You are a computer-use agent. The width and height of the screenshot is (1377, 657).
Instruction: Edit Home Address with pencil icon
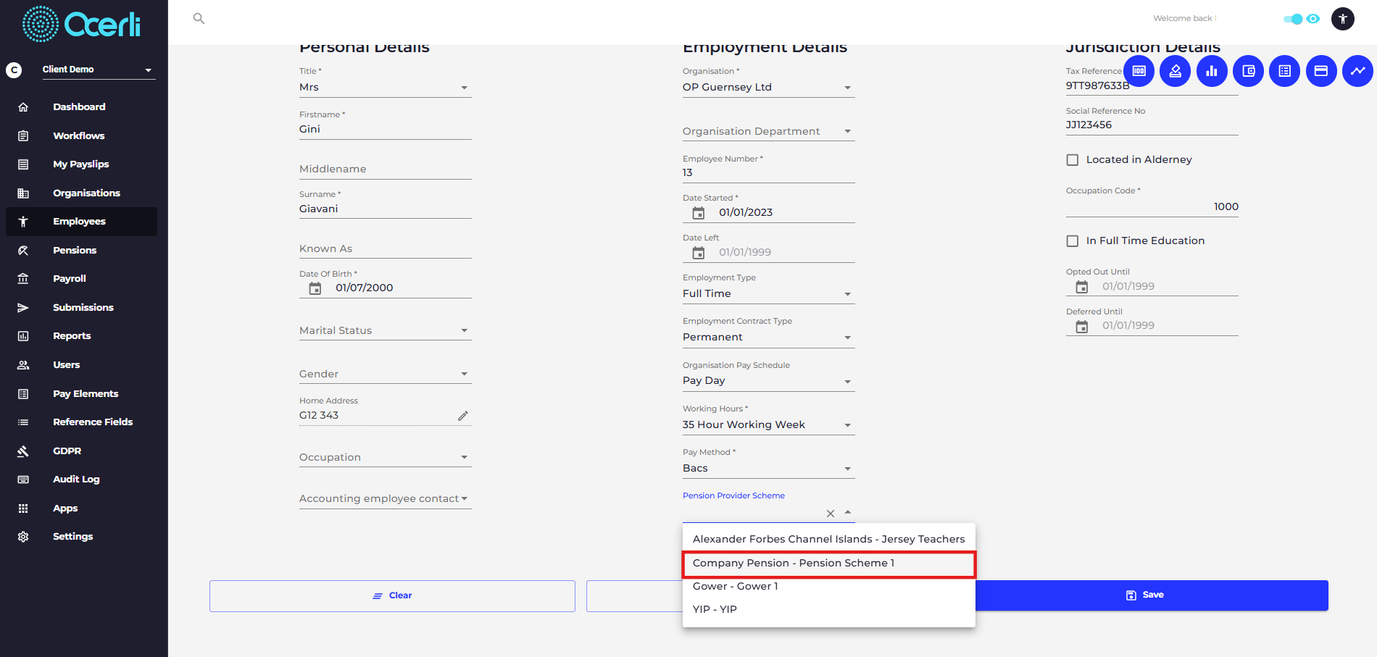(463, 416)
